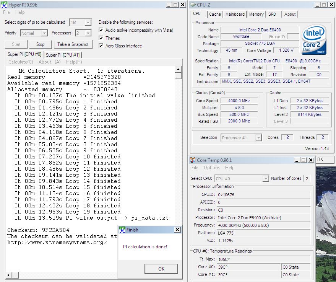Click the vertical scrollbar thumb in output

(178, 76)
